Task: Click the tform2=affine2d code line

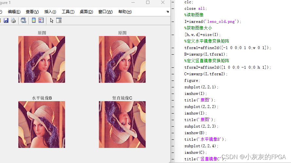Action: pos(228,67)
